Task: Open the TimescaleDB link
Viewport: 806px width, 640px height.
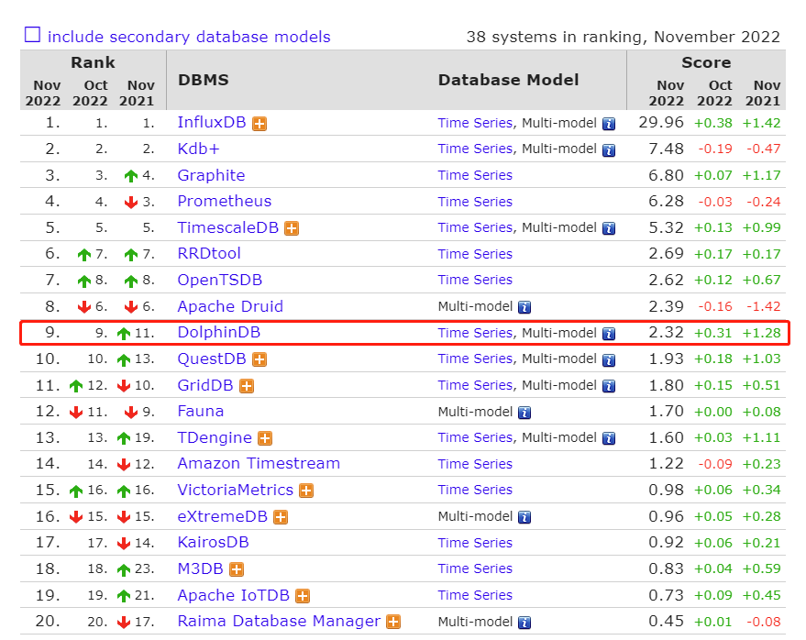Action: click(x=228, y=227)
